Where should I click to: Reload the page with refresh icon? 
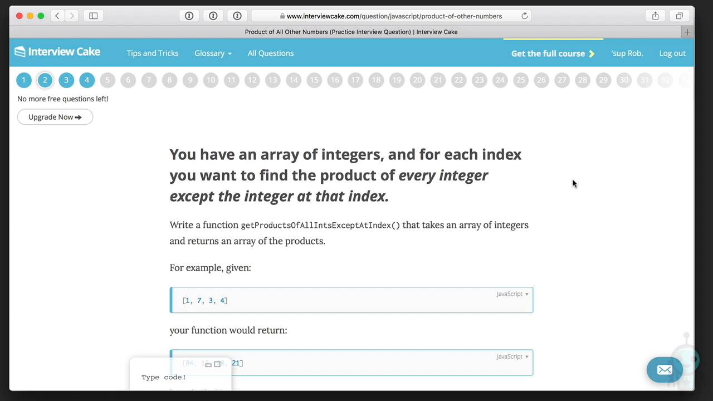point(524,16)
